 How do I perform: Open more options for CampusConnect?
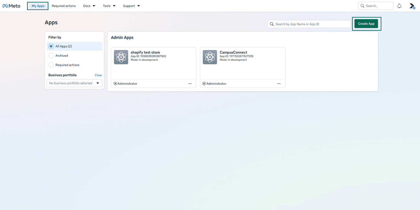pos(279,84)
